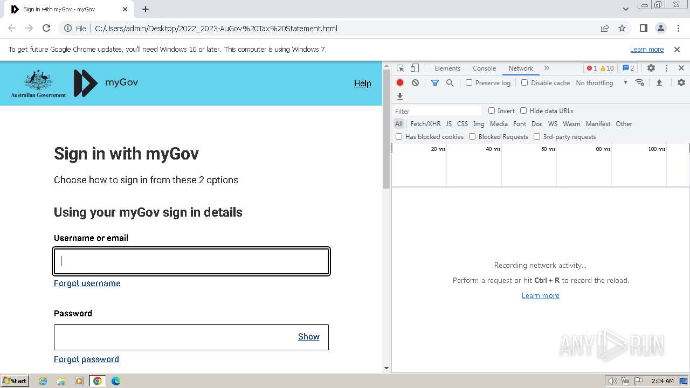
Task: Open DevTools settings gear icon
Action: point(651,68)
